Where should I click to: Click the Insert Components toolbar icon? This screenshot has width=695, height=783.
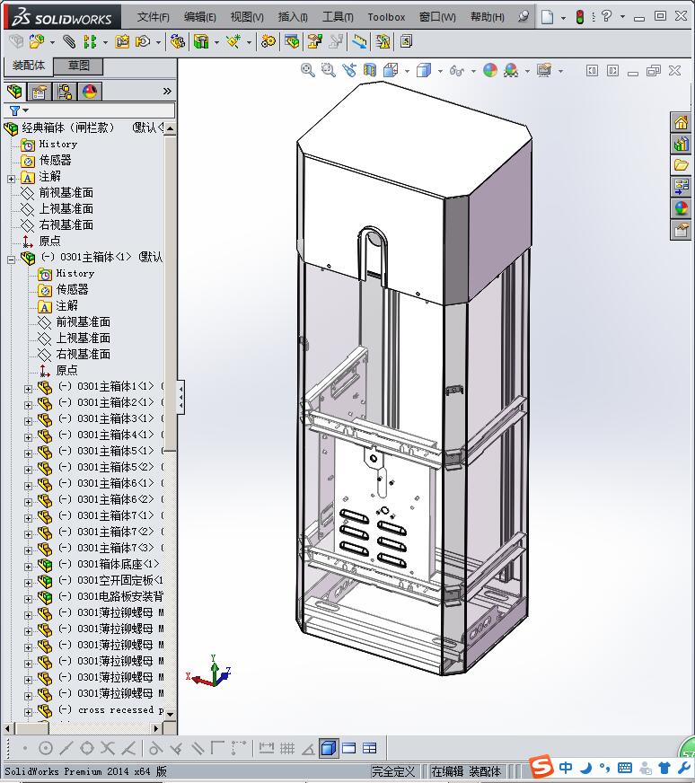click(36, 41)
